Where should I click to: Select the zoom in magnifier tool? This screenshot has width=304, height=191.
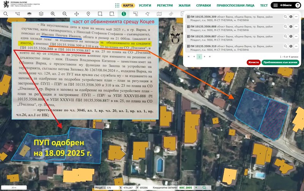(53, 14)
